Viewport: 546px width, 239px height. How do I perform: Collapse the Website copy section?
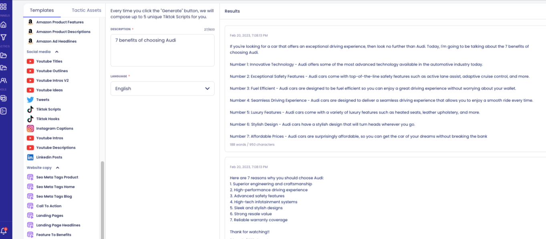click(x=58, y=168)
